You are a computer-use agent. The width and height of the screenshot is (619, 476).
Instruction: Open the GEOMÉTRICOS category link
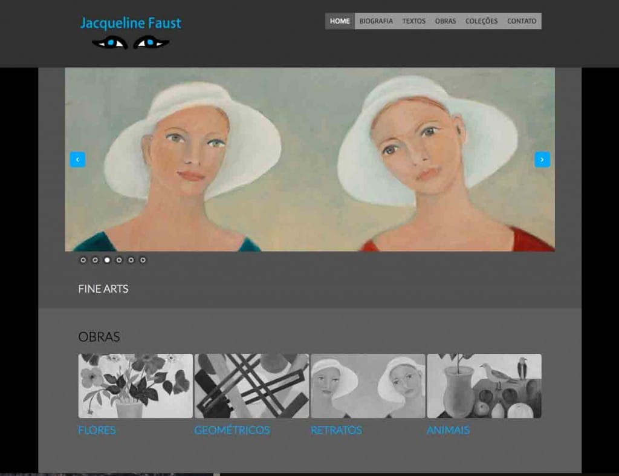232,430
